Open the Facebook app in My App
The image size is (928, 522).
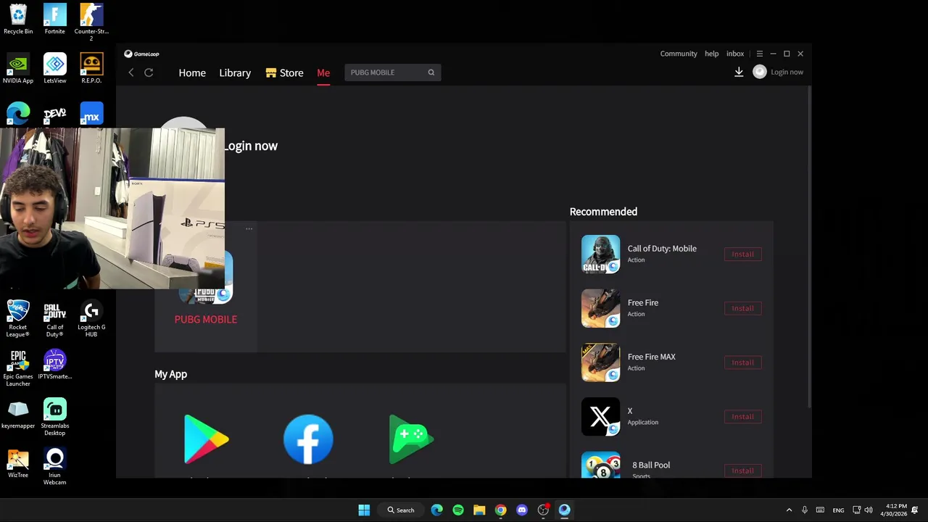pyautogui.click(x=308, y=439)
